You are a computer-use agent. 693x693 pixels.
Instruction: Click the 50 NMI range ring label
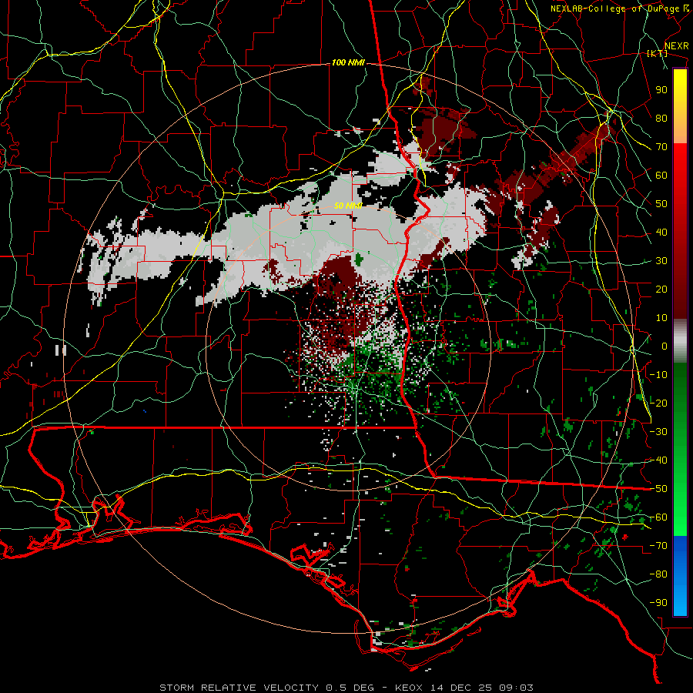(348, 206)
